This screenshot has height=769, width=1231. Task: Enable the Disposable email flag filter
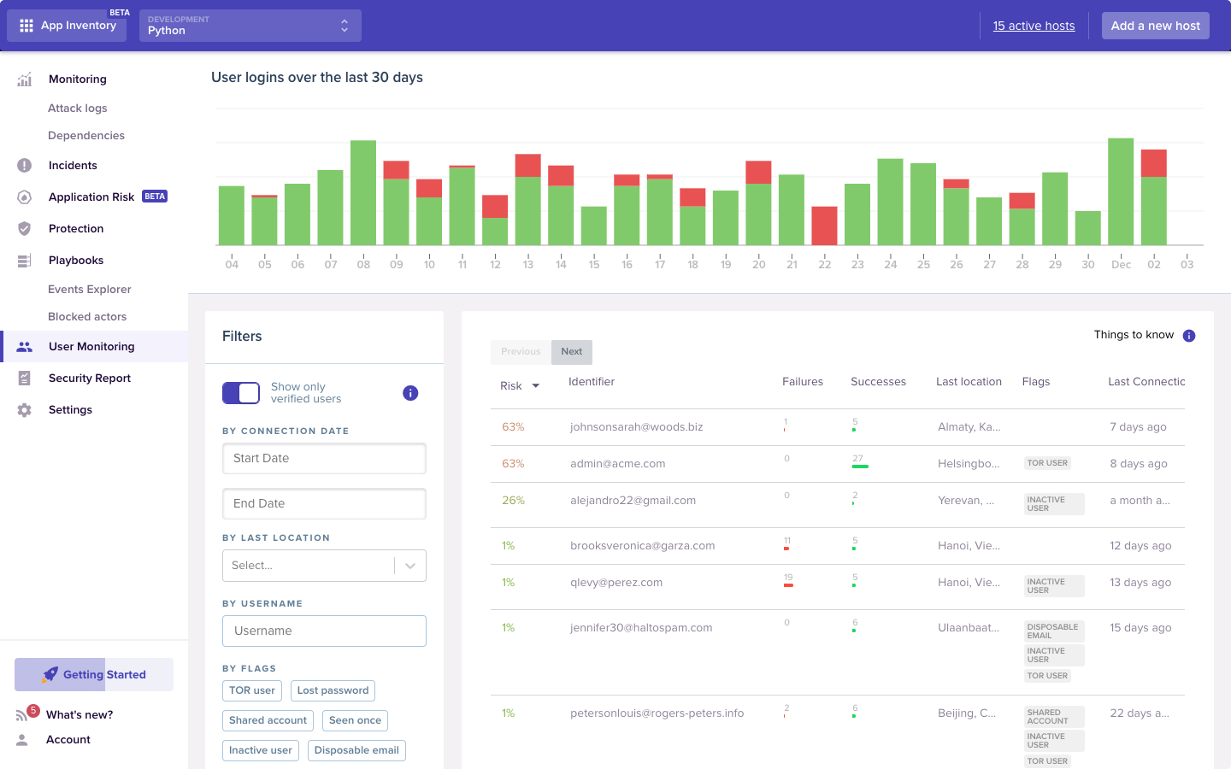356,750
